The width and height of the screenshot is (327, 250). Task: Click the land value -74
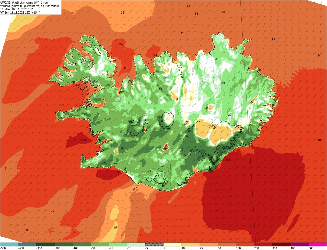pyautogui.click(x=85, y=114)
